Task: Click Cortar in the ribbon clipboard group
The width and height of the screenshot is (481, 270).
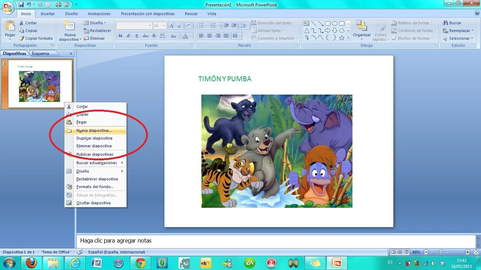Action: [28, 23]
